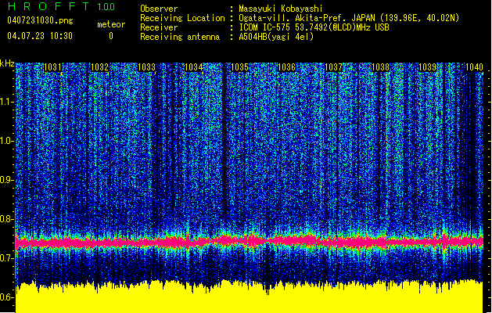Click the HROFFT title text
Viewport: 492px width, 313px height.
(x=46, y=7)
